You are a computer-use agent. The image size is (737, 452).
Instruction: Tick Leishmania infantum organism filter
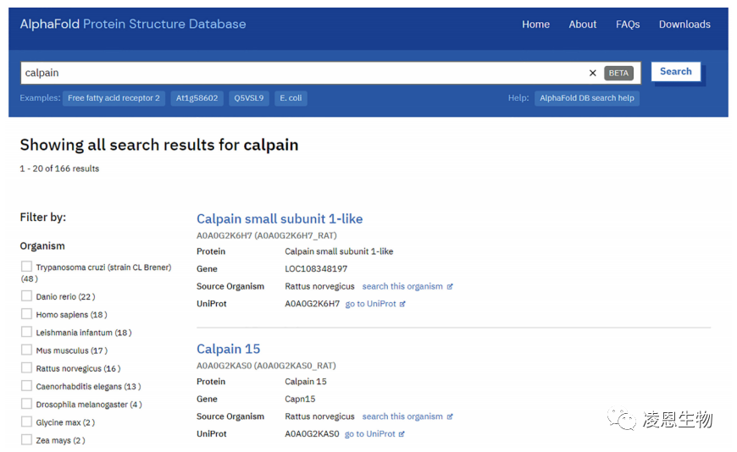point(27,332)
